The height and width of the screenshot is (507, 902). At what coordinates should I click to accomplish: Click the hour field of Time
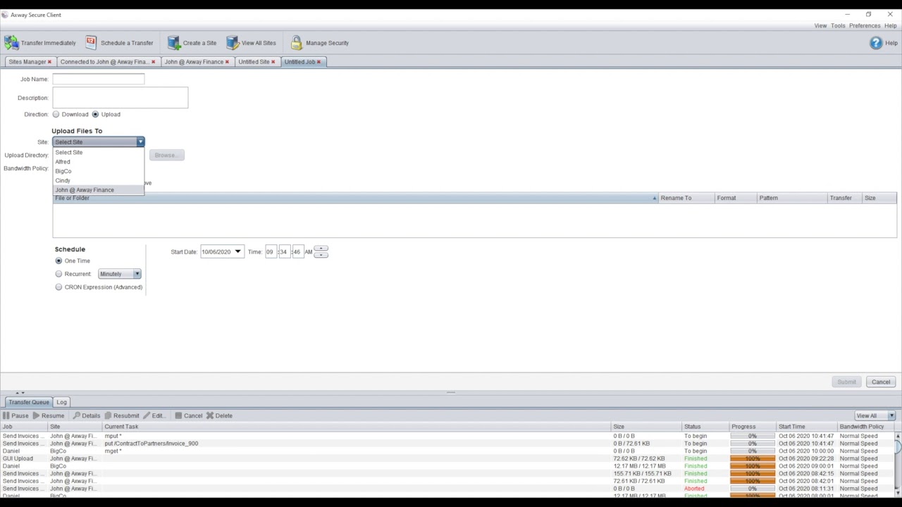tap(270, 251)
